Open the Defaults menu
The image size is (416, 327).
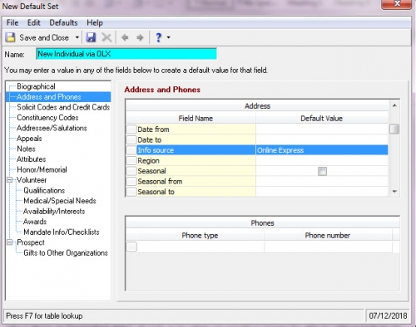pyautogui.click(x=63, y=22)
